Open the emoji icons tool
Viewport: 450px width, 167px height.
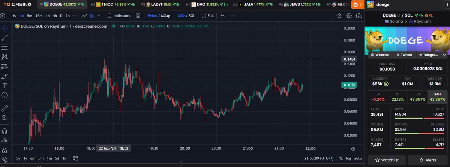click(x=5, y=95)
